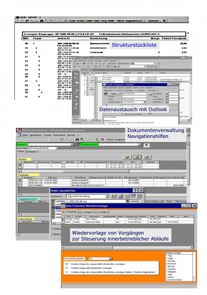Open the Kurzname dropdown showing Testkunde Berlin
The height and width of the screenshot is (295, 207).
click(x=57, y=148)
